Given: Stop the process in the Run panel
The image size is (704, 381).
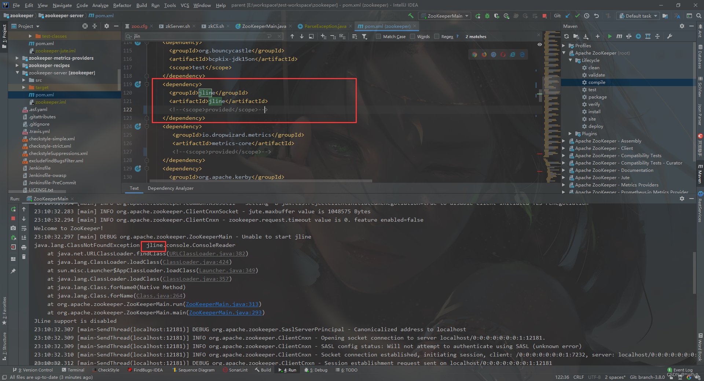Looking at the screenshot, I should click(x=13, y=218).
